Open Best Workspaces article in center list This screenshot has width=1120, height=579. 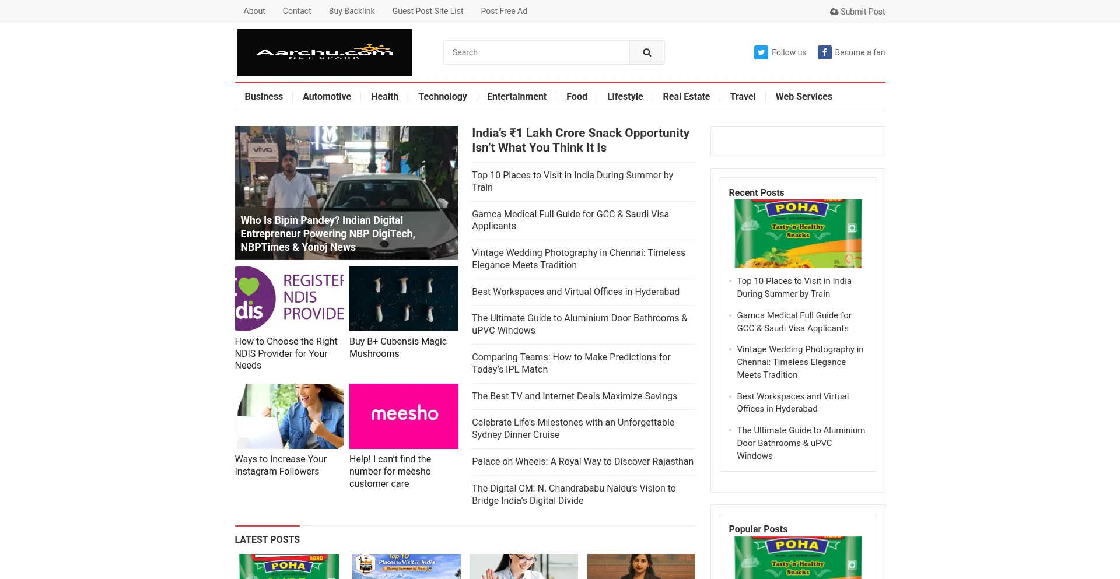(x=576, y=292)
